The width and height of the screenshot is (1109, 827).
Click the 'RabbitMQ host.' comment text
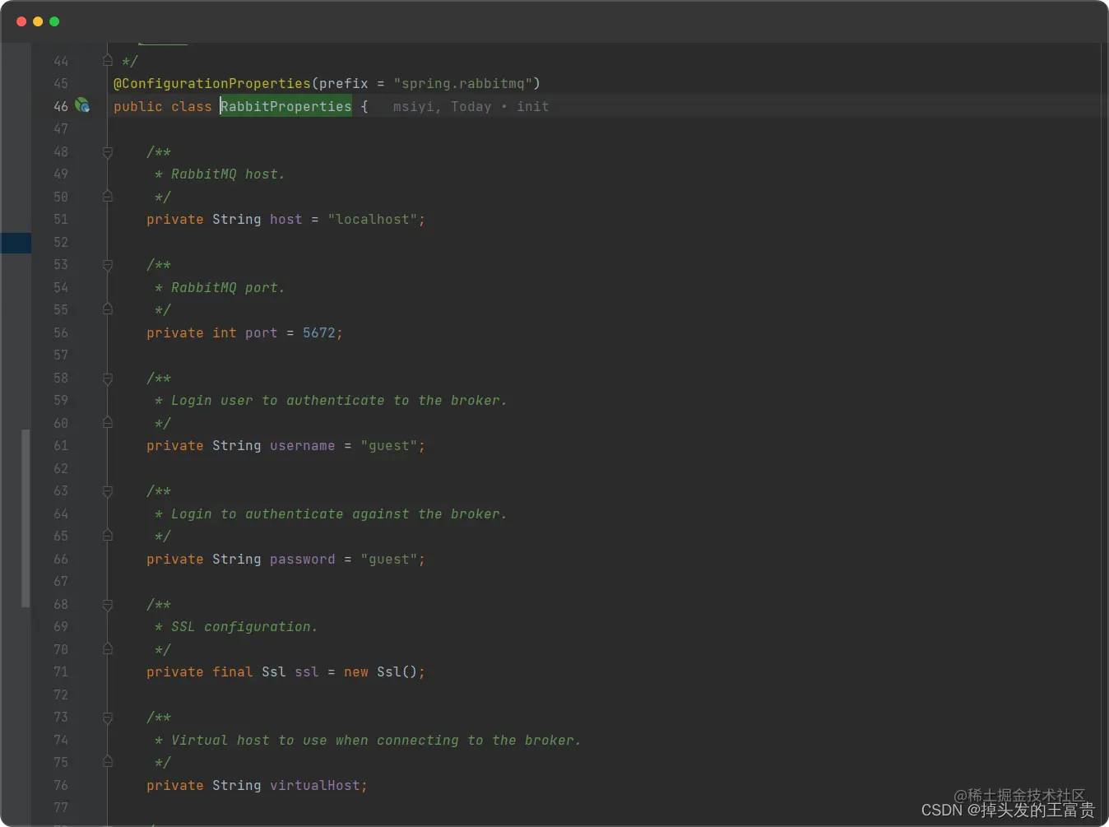pyautogui.click(x=228, y=174)
